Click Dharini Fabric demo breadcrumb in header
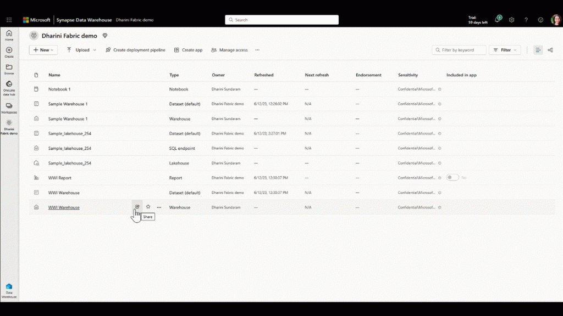The height and width of the screenshot is (316, 563). click(x=135, y=20)
